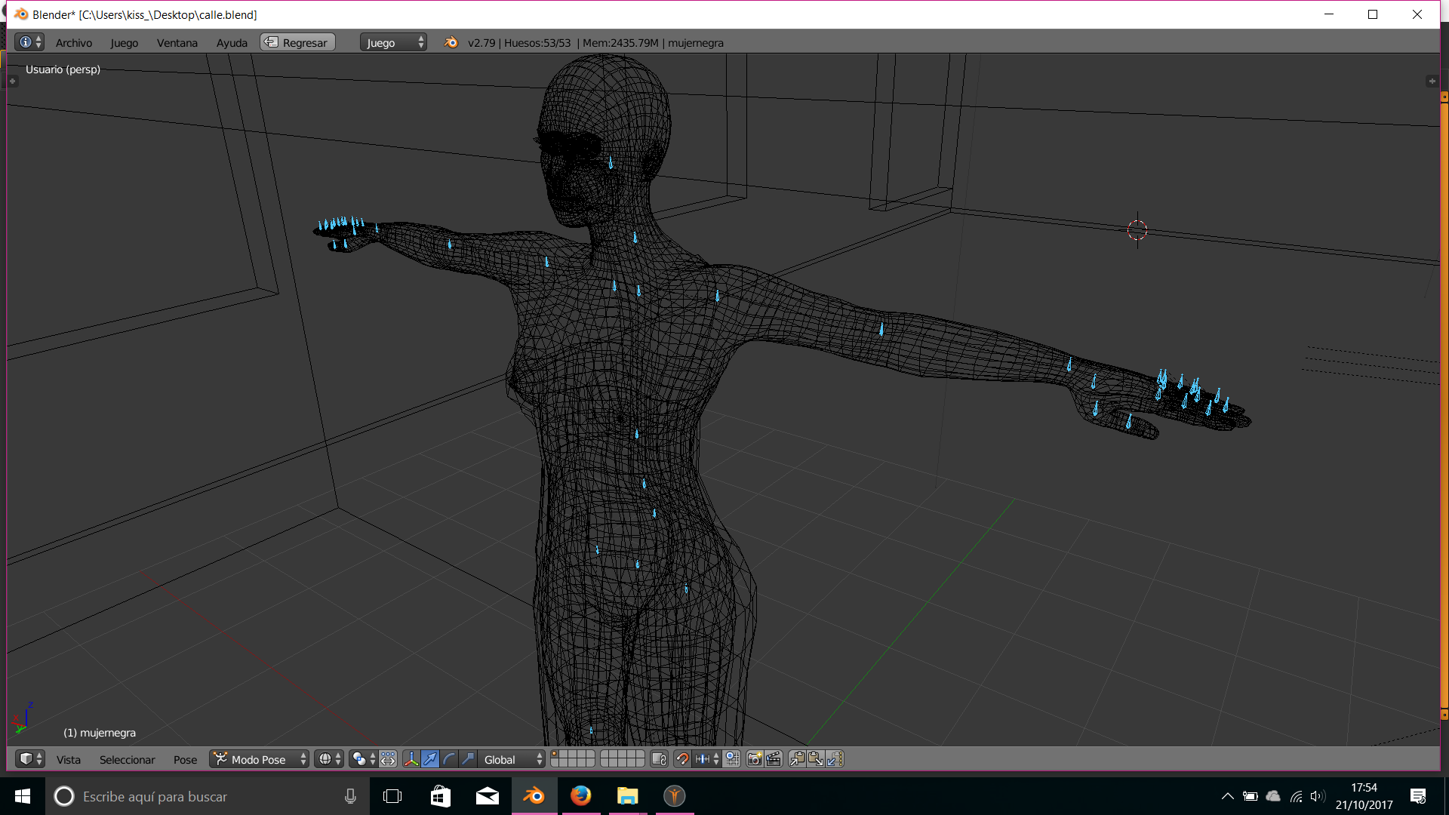Screen dimensions: 1449x815
Task: Click the OpenGL render image camera icon
Action: pyautogui.click(x=754, y=759)
